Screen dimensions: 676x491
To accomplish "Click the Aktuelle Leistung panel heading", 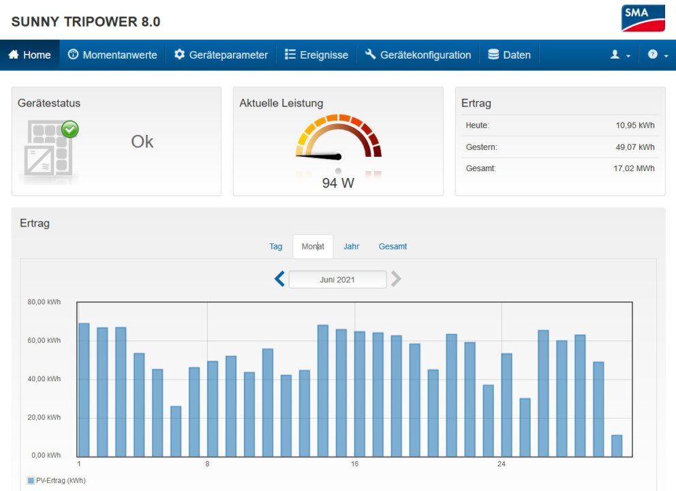I will [281, 103].
